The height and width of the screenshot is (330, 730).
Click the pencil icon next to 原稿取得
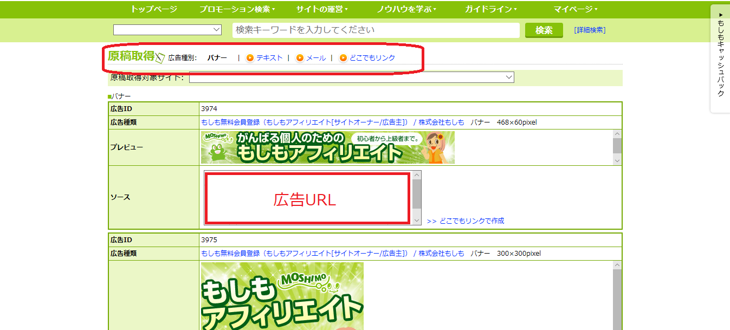click(160, 58)
